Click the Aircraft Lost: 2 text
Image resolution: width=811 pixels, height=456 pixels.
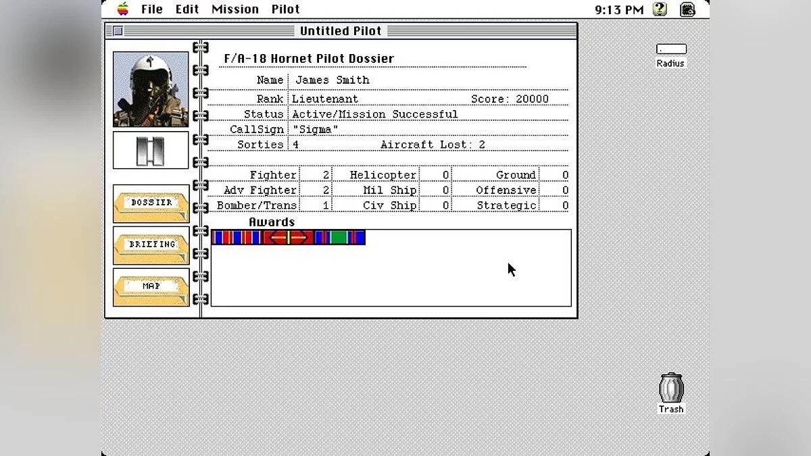click(433, 145)
